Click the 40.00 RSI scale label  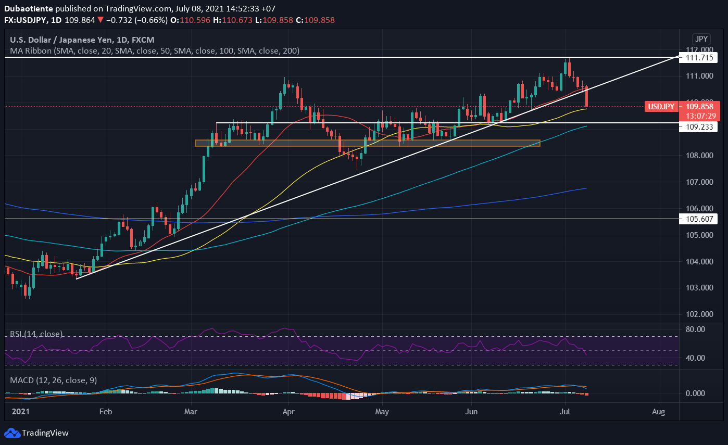tap(696, 358)
